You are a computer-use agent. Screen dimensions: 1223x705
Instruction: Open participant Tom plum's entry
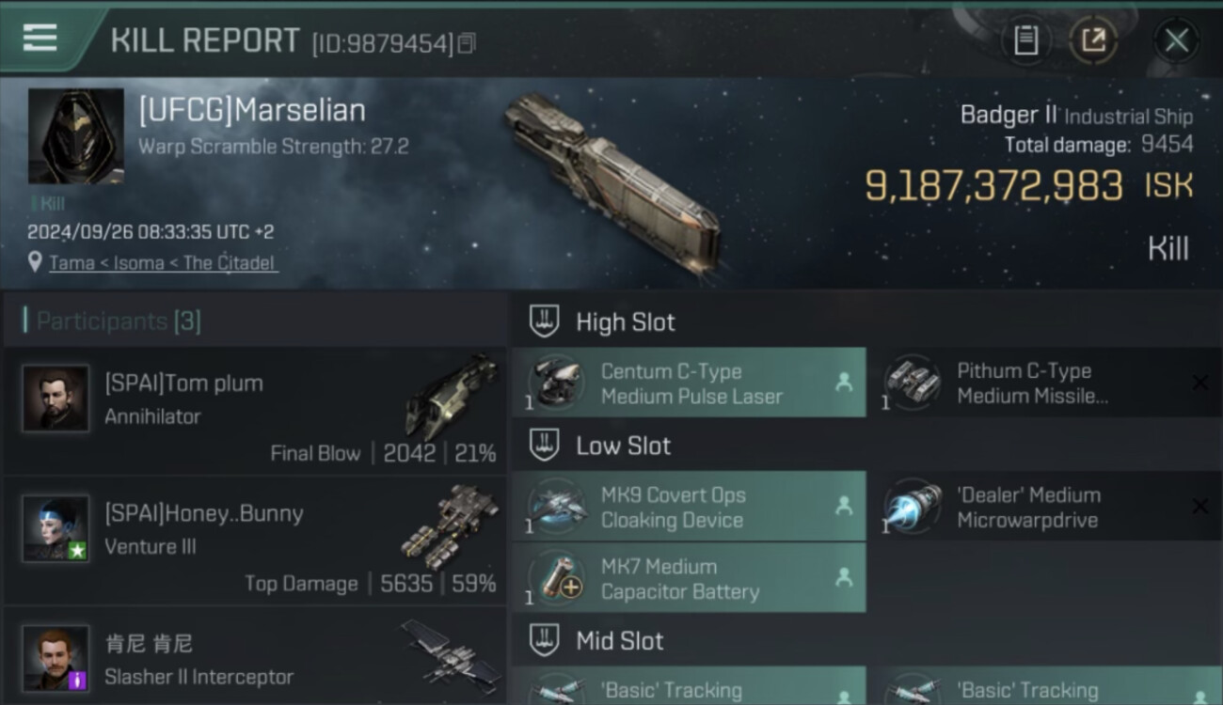point(255,410)
